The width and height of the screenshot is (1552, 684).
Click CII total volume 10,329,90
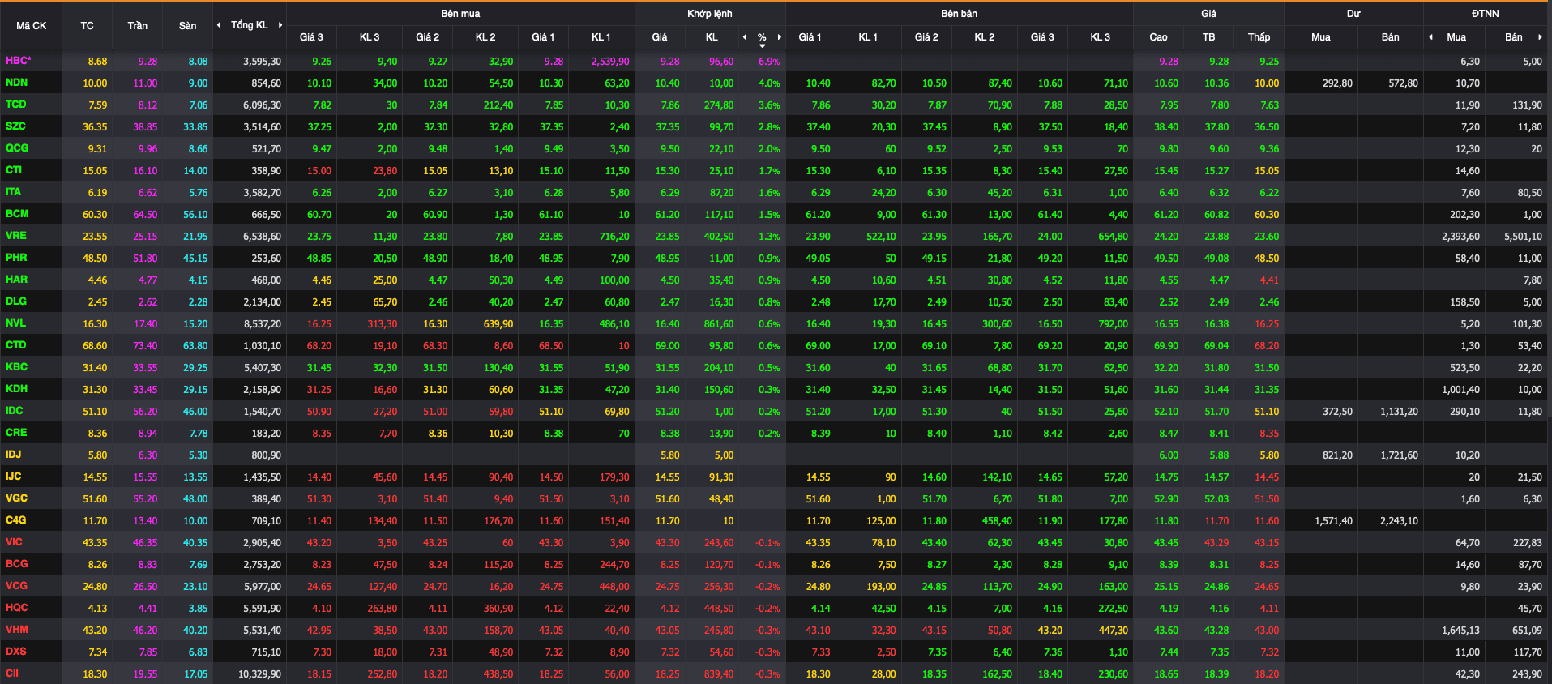point(259,674)
